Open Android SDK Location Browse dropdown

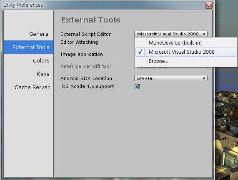(171, 78)
